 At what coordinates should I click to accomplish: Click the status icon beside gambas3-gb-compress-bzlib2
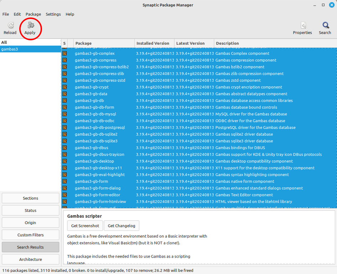point(64,67)
